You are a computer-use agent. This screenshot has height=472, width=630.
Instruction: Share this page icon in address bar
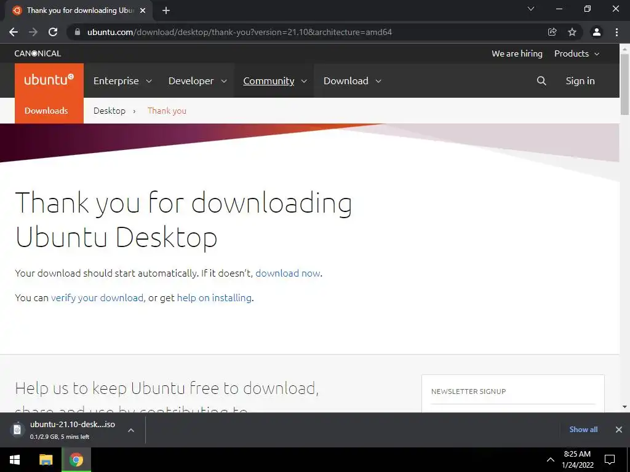click(552, 32)
